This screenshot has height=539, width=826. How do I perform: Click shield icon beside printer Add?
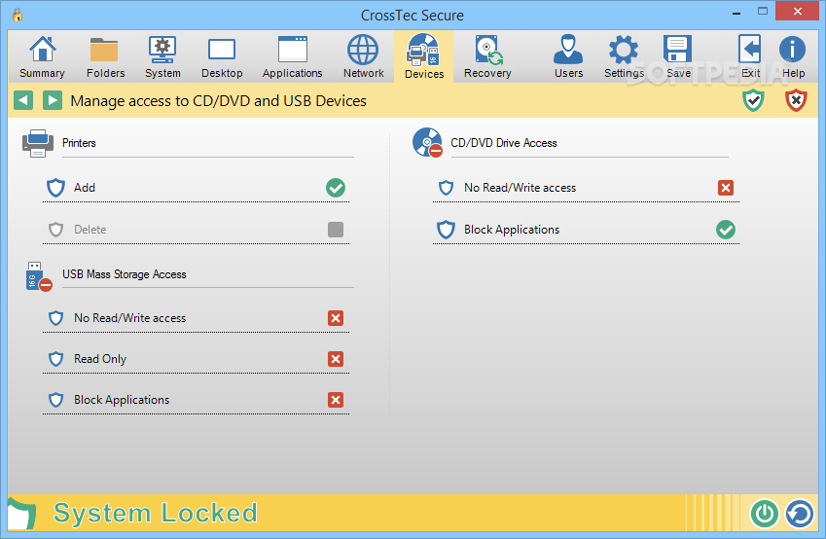(x=55, y=188)
